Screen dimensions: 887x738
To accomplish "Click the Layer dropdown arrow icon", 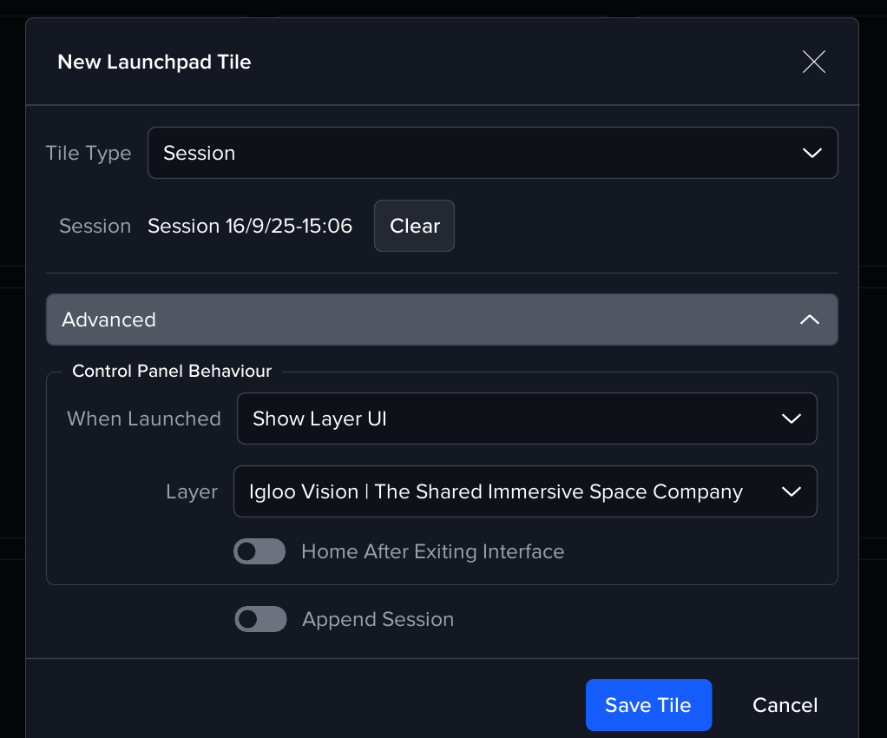I will tap(791, 491).
